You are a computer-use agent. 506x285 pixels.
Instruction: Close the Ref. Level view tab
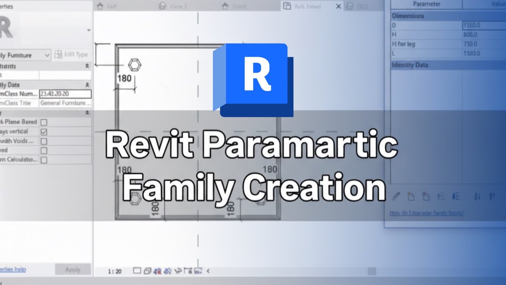(338, 6)
